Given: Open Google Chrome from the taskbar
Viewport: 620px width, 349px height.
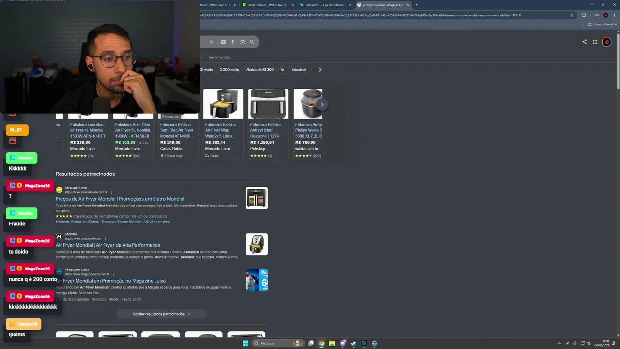Looking at the screenshot, I should click(321, 343).
